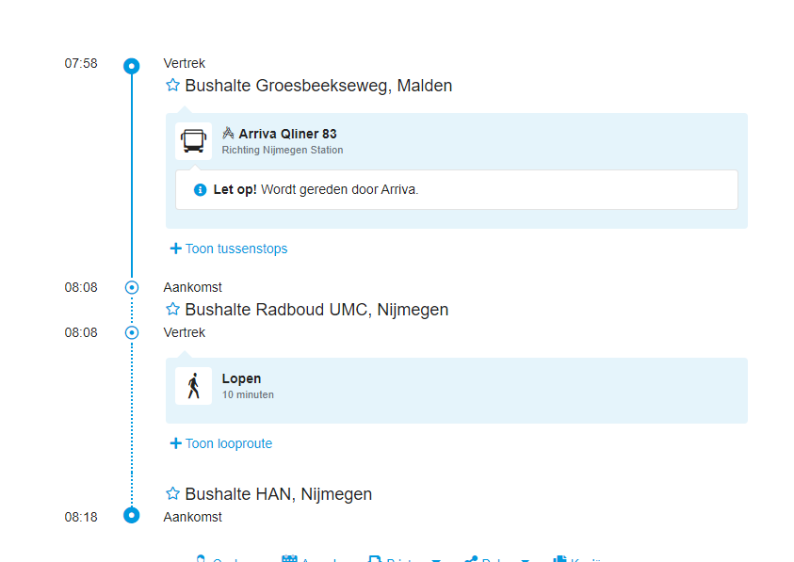Viewport: 794px width, 562px height.
Task: Click the 07:58 departure timeline marker
Action: [132, 66]
